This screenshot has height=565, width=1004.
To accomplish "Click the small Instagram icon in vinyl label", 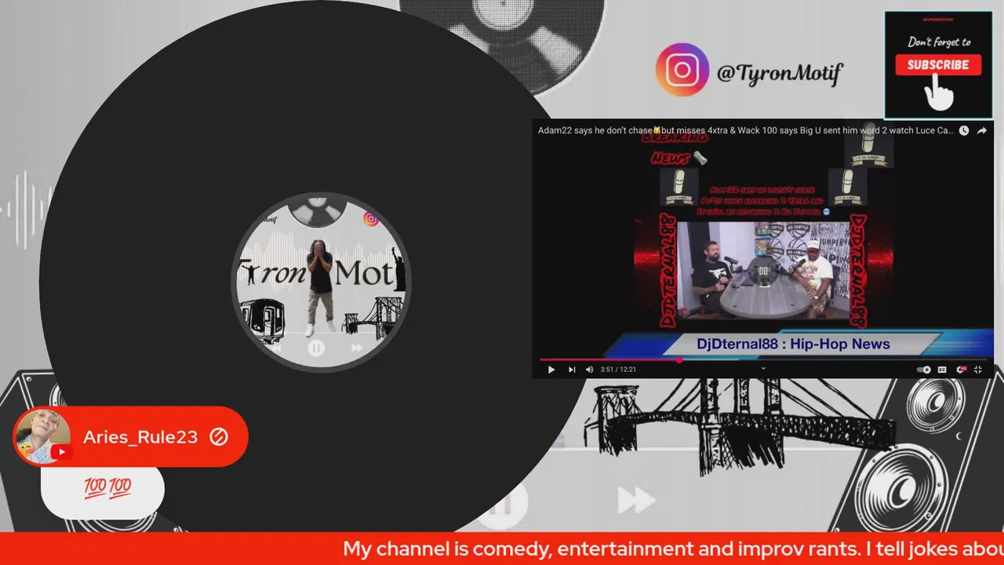I will coord(371,220).
